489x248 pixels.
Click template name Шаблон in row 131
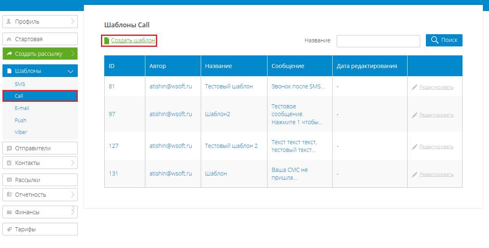pyautogui.click(x=216, y=173)
